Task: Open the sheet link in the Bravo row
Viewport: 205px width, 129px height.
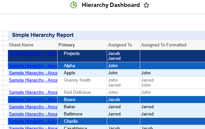Action: pyautogui.click(x=33, y=100)
